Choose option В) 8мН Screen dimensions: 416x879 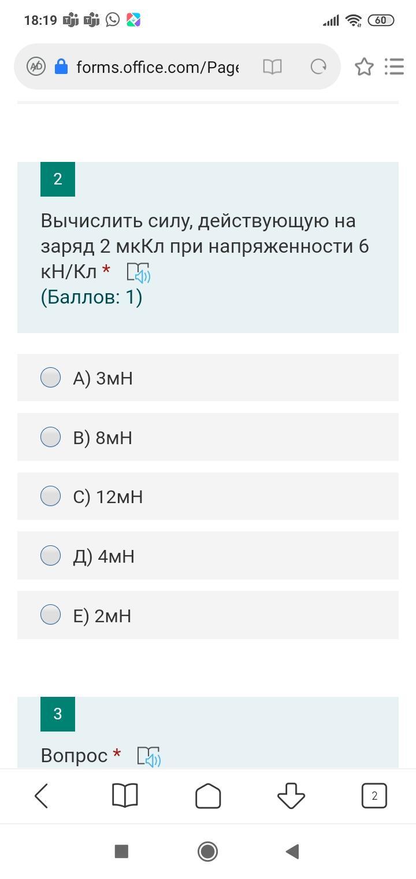[x=51, y=437]
